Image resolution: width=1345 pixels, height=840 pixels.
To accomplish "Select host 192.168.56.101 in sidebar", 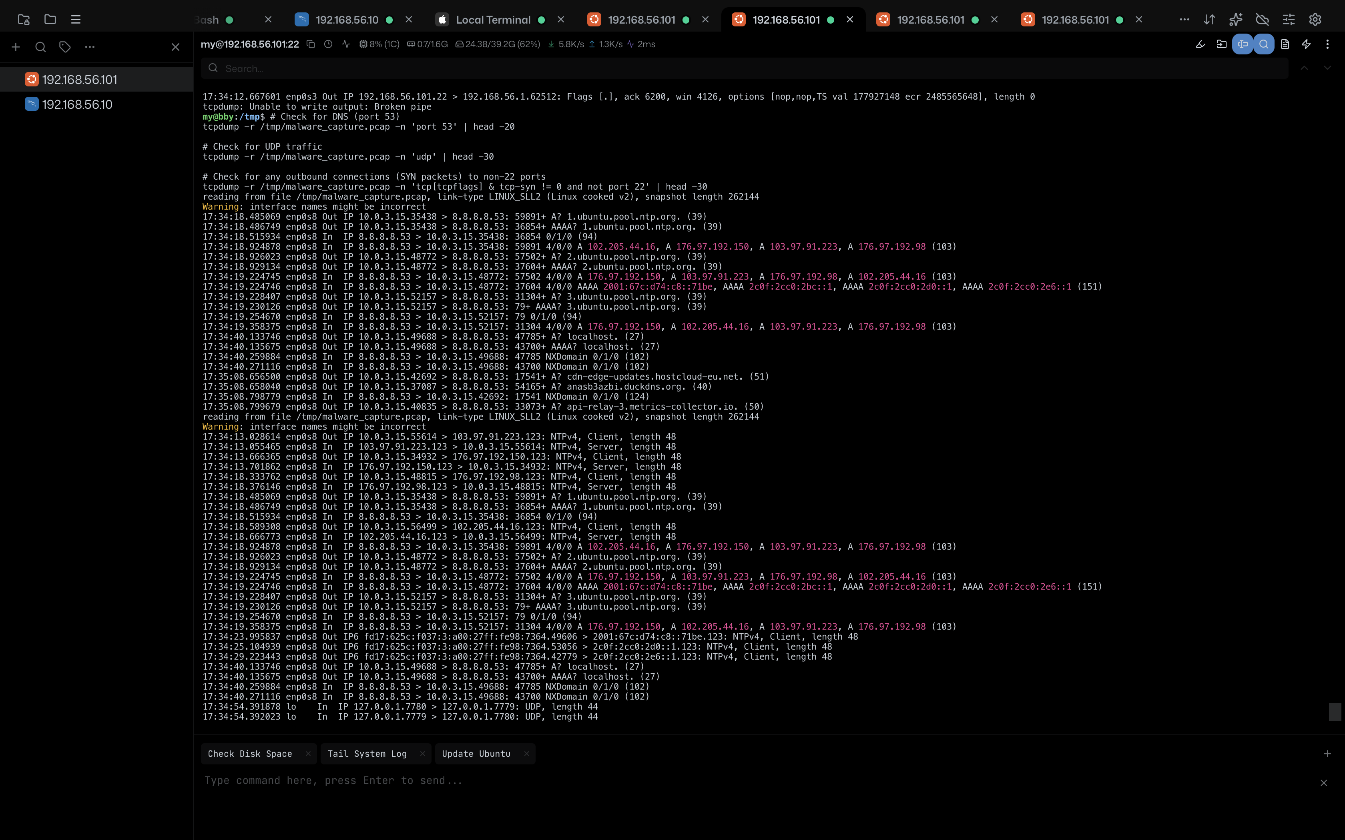I will click(x=97, y=80).
